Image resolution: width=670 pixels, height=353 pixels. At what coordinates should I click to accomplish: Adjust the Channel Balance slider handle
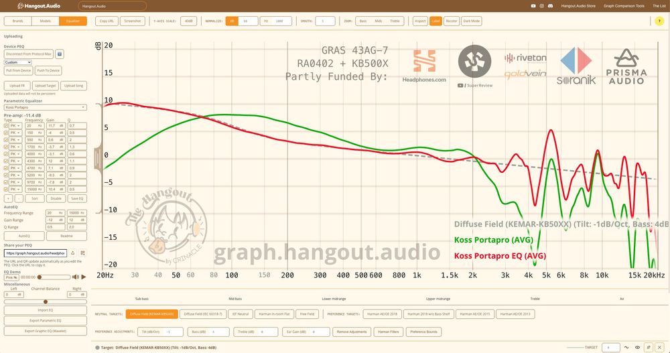coord(46,301)
